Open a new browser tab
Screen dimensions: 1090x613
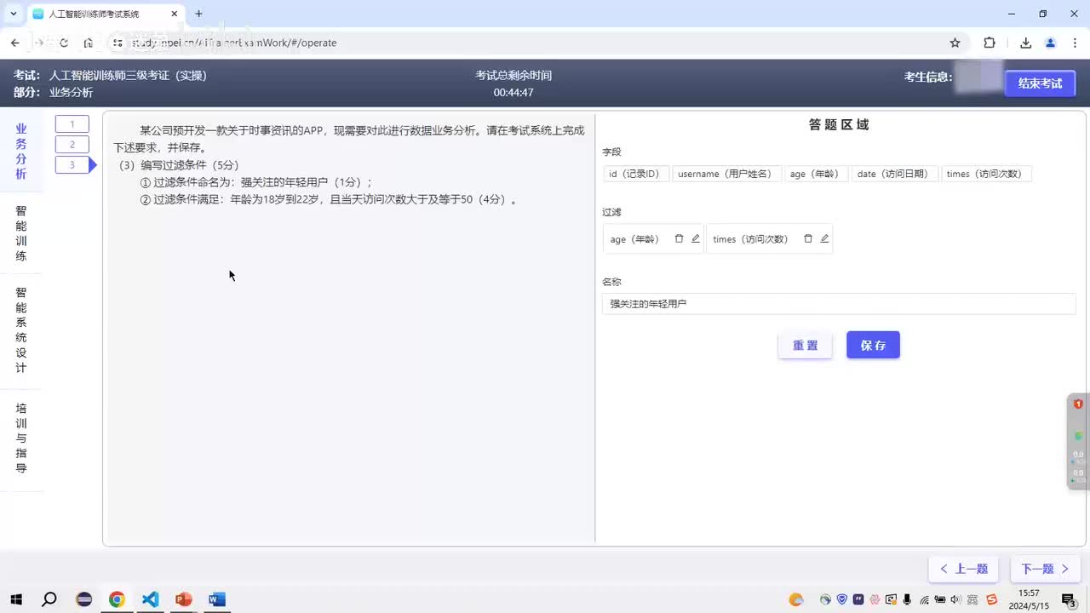[198, 14]
